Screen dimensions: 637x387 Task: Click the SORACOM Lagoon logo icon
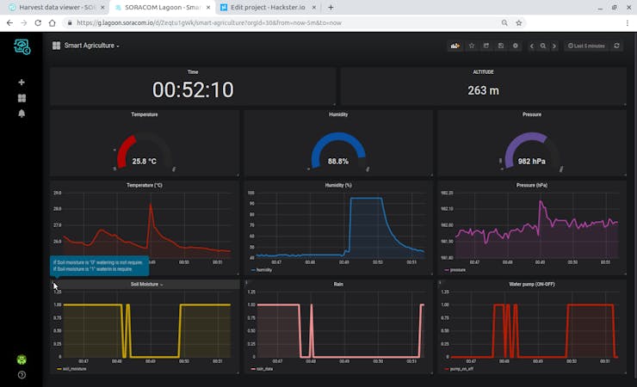(22, 46)
